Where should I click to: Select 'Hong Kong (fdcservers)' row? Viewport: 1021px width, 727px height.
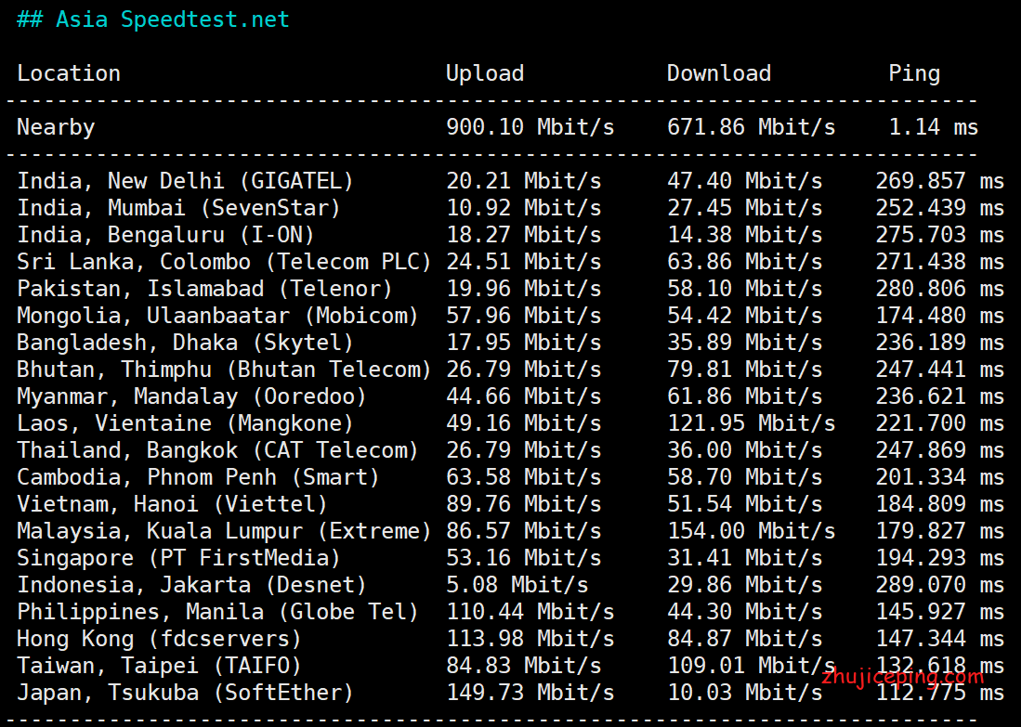[x=511, y=639]
